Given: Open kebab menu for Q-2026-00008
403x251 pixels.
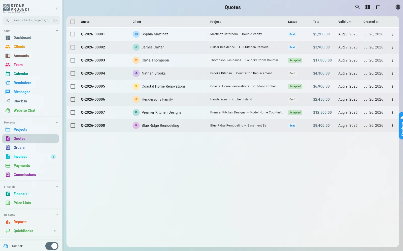Looking at the screenshot, I should coord(392,125).
